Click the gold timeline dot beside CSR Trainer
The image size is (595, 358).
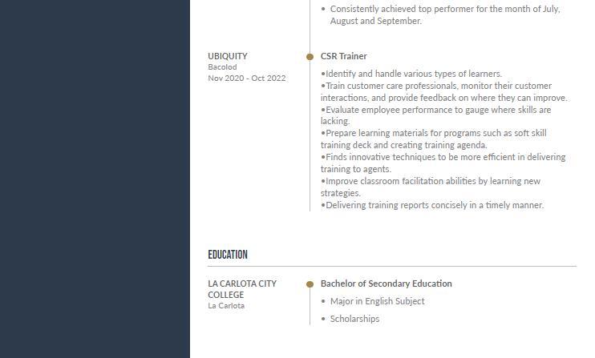310,57
